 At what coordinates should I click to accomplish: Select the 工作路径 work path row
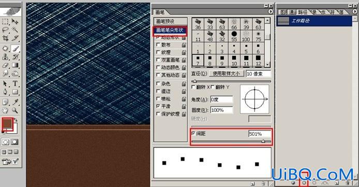coord(314,21)
